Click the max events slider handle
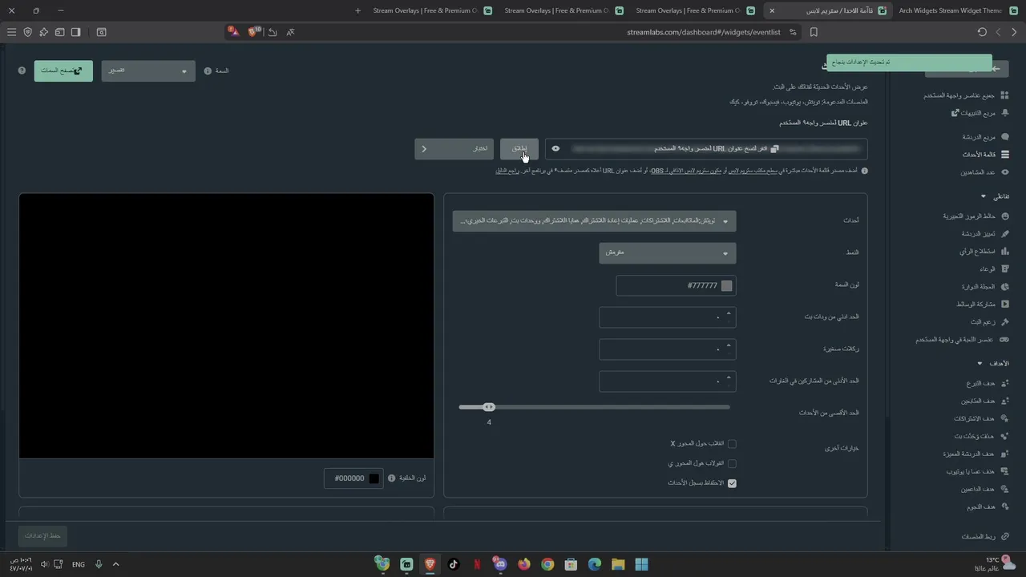The height and width of the screenshot is (577, 1026). (489, 407)
